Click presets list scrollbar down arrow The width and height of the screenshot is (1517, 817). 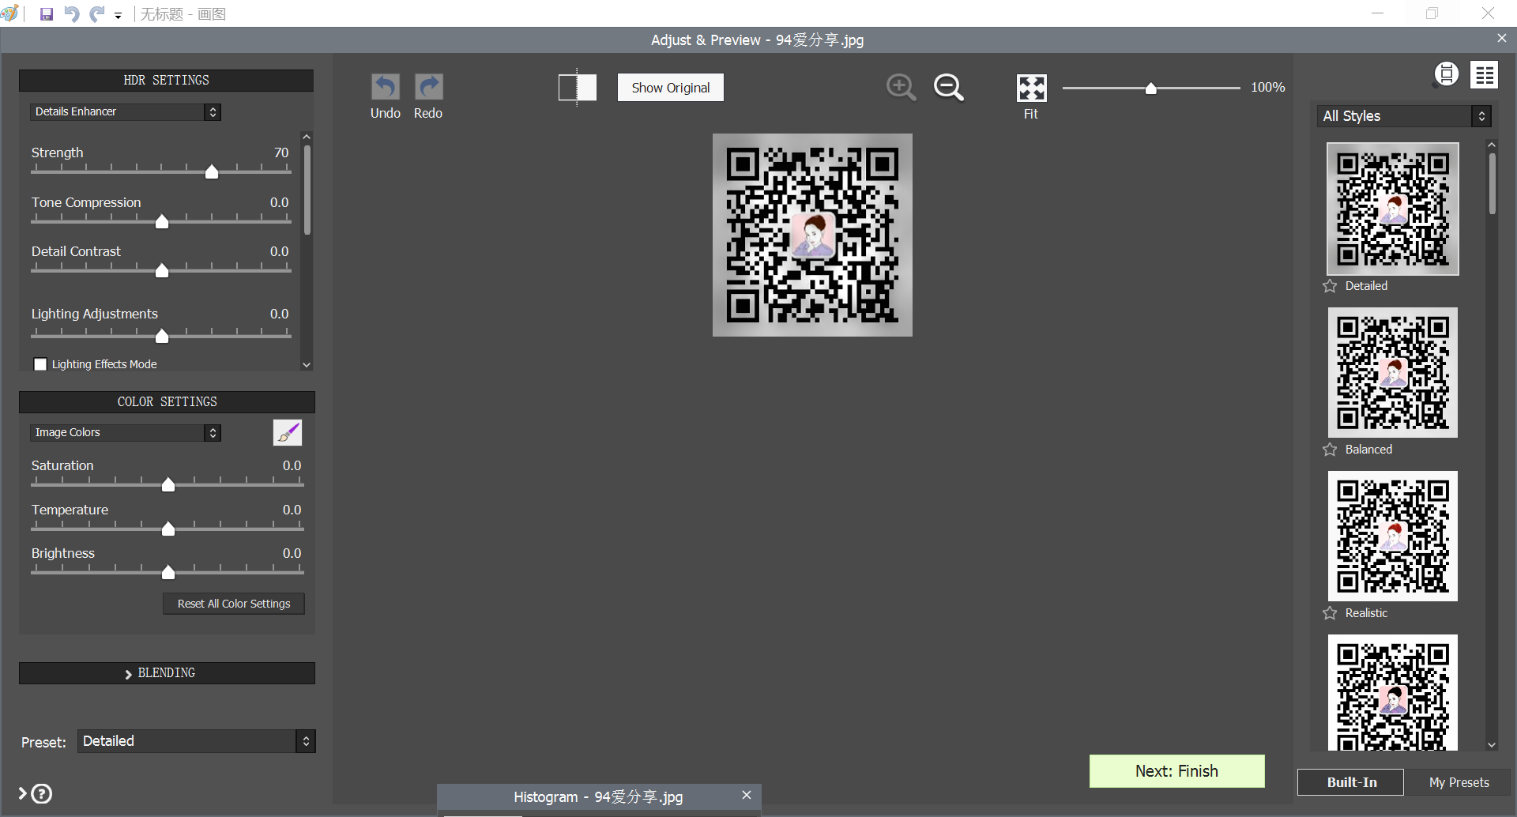pos(1492,744)
